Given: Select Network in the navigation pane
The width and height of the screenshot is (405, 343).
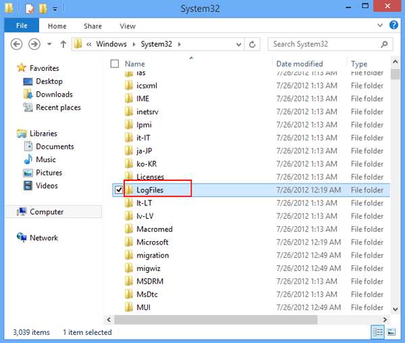Looking at the screenshot, I should [44, 238].
